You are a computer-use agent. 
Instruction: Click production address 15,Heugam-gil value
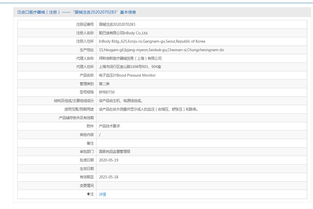161,50
